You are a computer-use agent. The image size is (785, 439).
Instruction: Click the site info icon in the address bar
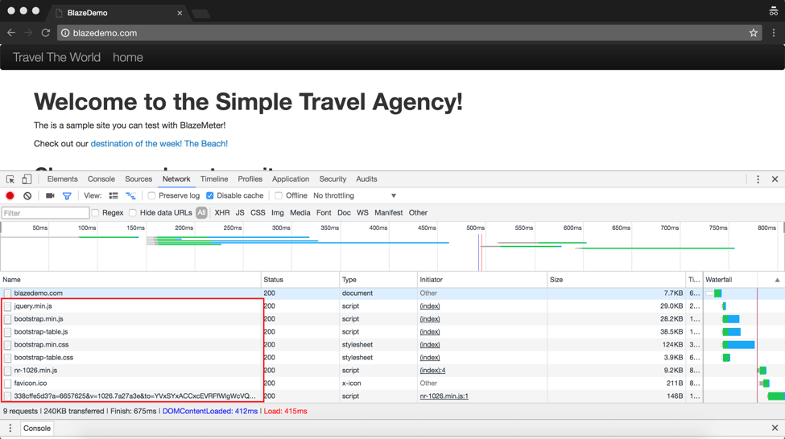point(65,33)
